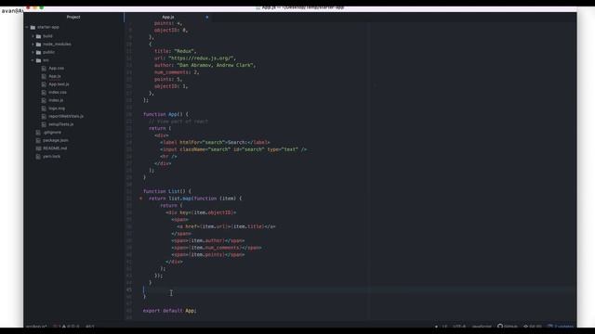Click the GitHub icon in status bar
Viewport: 595px width, 334px height.
[500, 326]
